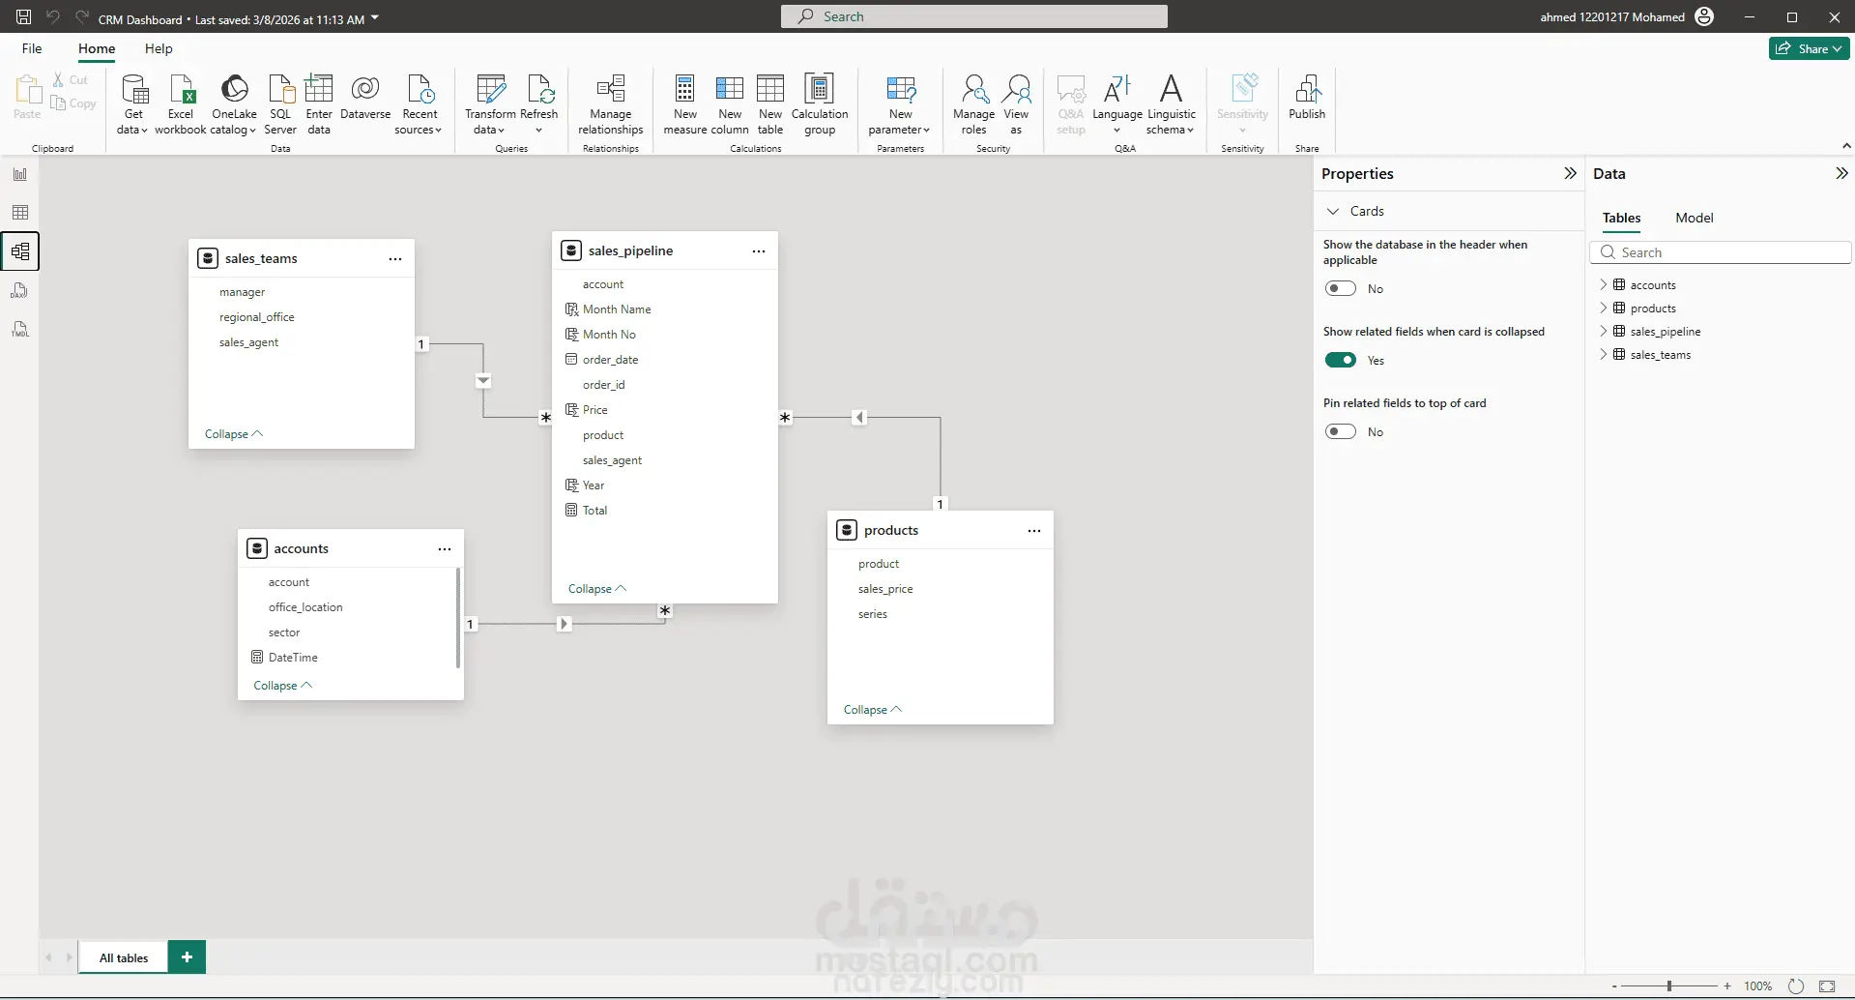
Task: Open Linguistic schema menu
Action: click(x=1172, y=104)
